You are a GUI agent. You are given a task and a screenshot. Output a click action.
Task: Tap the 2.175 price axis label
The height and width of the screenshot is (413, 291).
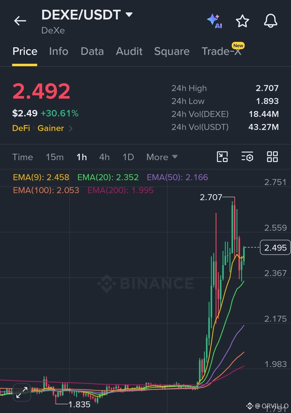click(x=275, y=319)
